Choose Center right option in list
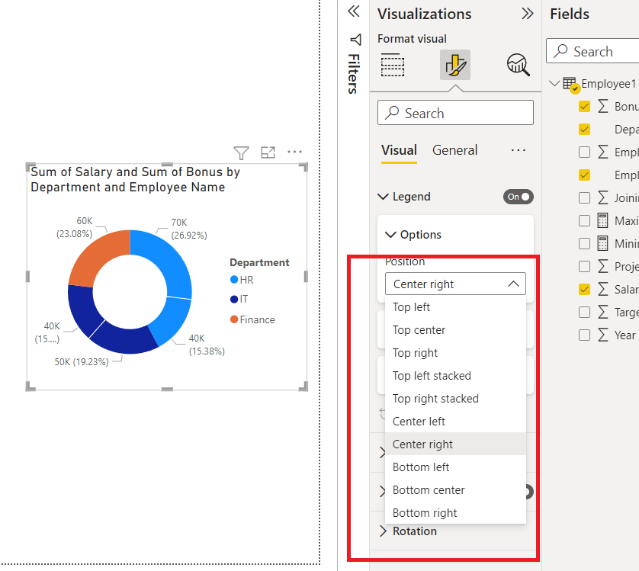The height and width of the screenshot is (571, 639). [x=455, y=444]
